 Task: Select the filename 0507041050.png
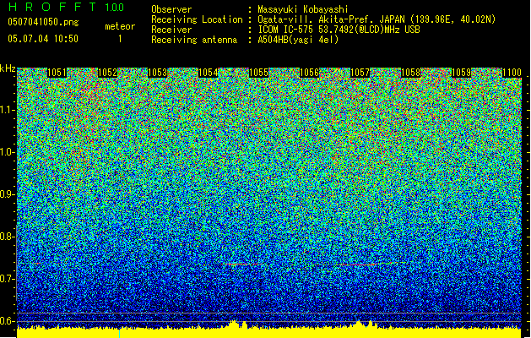[43, 22]
